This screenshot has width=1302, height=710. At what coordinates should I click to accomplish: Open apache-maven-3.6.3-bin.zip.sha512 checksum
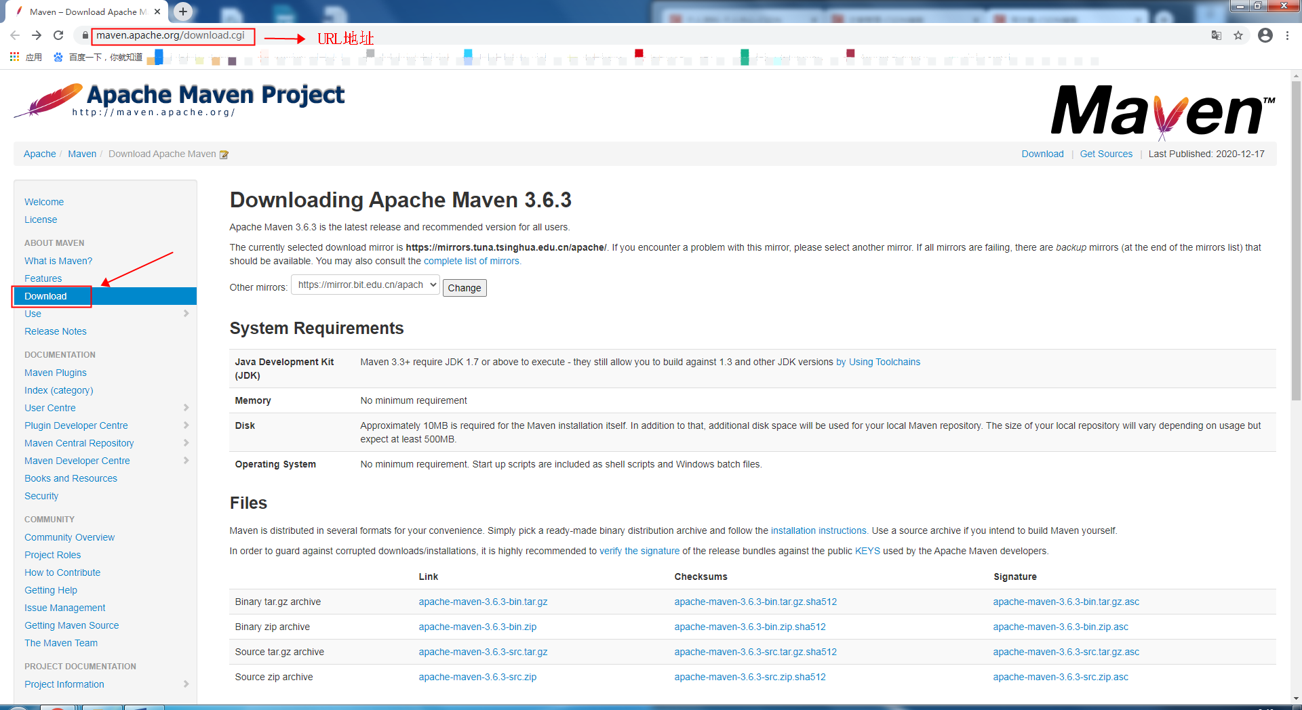pyautogui.click(x=750, y=627)
